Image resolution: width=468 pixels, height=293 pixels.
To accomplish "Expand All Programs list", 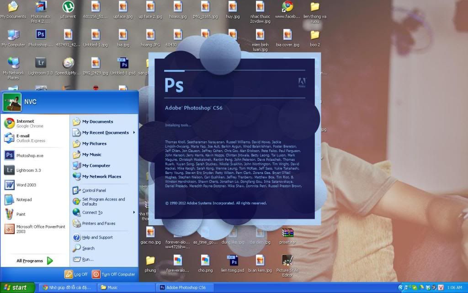I will tap(35, 260).
